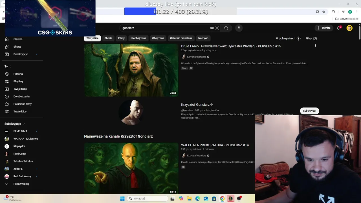Select the Nieobejrzane filter chip
361x203 pixels.
click(x=138, y=38)
